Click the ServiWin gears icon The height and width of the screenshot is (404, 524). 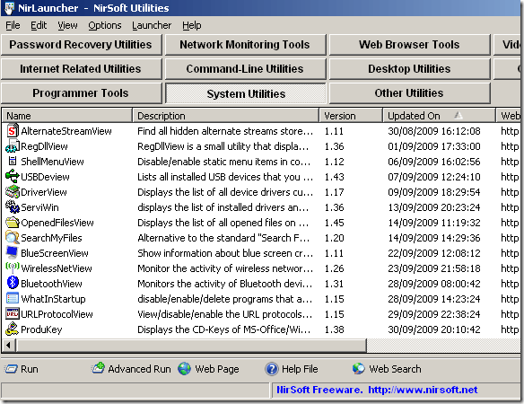[13, 207]
